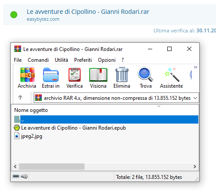The image size is (216, 194).
Task: Select the jpeg2.jpg file
Action: tap(31, 136)
